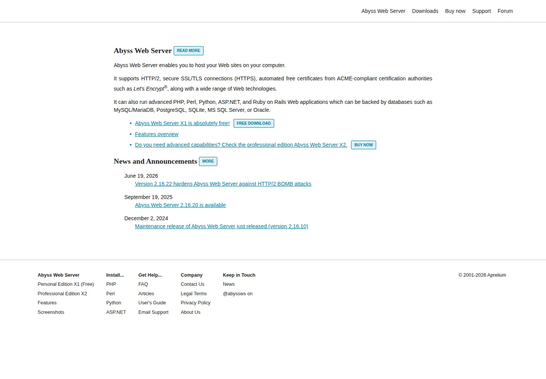Open the Email Support footer link
Screen dimensions: 546x379
point(153,312)
